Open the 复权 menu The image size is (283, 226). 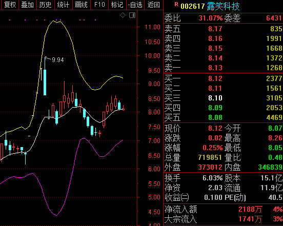[x=10, y=5]
